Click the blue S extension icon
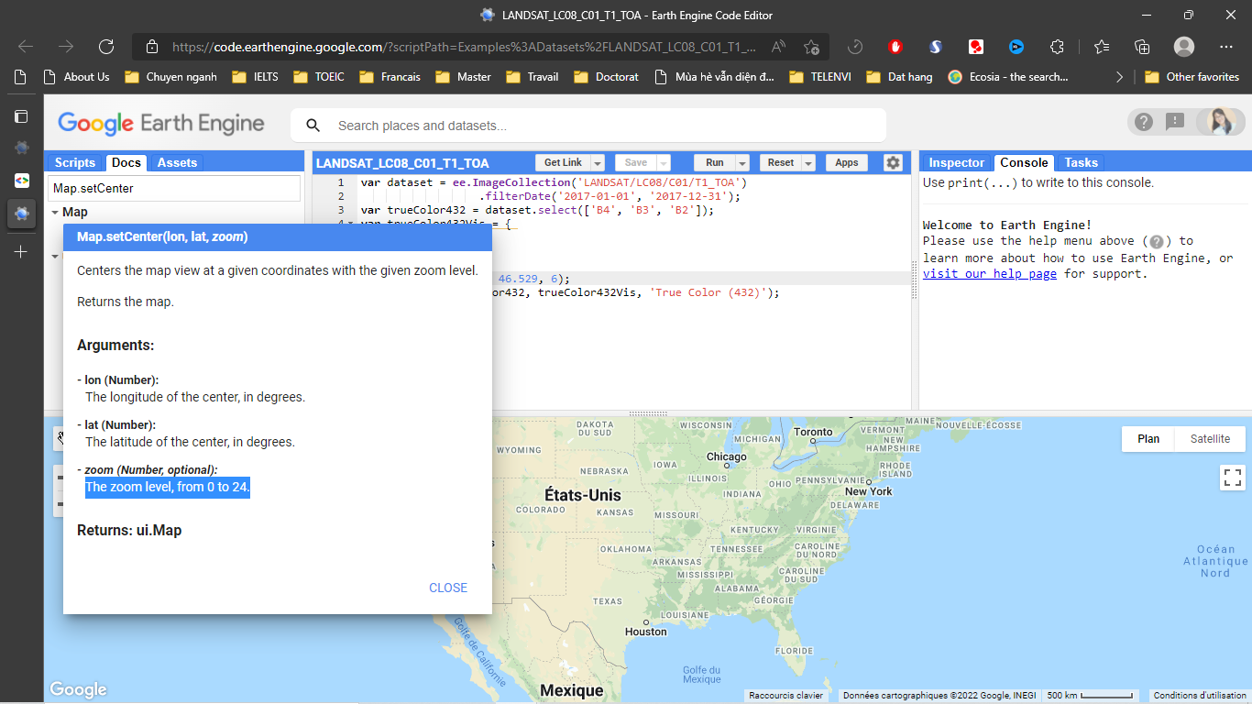Image resolution: width=1252 pixels, height=704 pixels. click(x=936, y=47)
